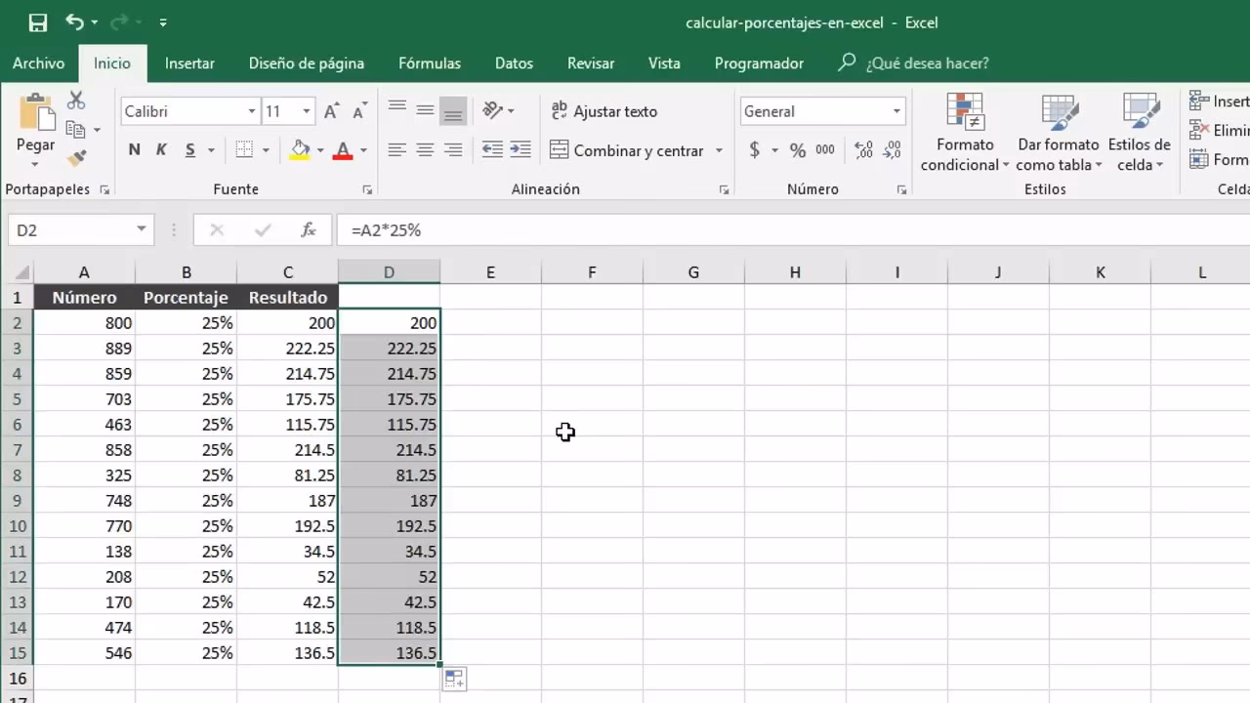Image resolution: width=1250 pixels, height=703 pixels.
Task: Toggle bold formatting (N icon)
Action: 134,149
